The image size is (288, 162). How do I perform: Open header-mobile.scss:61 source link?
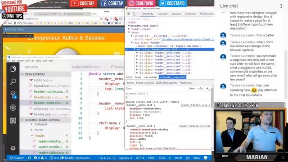195,126
